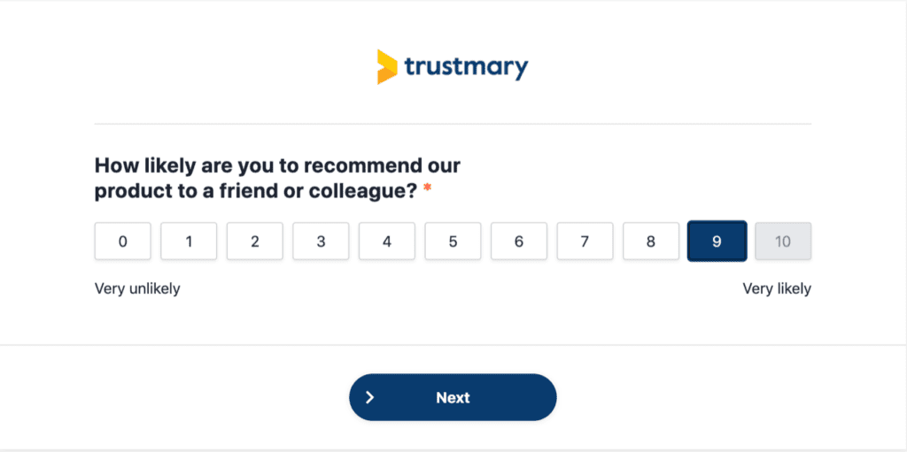Select the greyed 10 rating box
This screenshot has height=452, width=907.
[x=783, y=241]
